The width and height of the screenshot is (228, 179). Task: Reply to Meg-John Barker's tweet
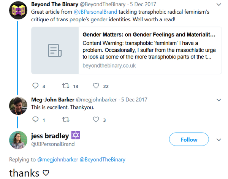(36, 120)
